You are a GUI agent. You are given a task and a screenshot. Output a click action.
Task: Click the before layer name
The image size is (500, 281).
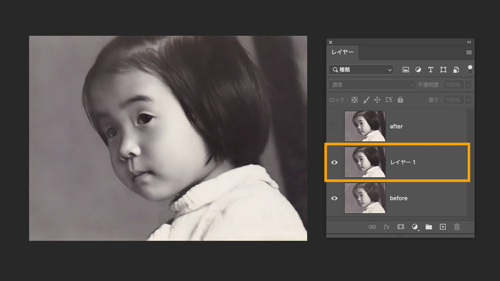[398, 198]
